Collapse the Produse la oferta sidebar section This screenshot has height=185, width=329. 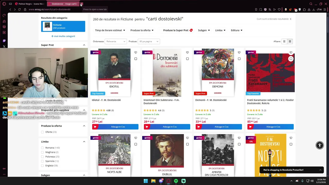(84, 126)
